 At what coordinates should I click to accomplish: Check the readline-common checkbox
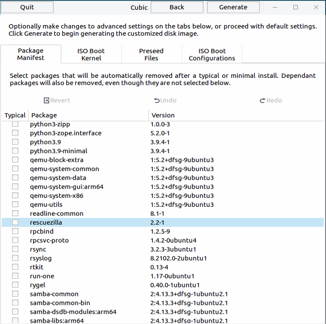click(15, 213)
